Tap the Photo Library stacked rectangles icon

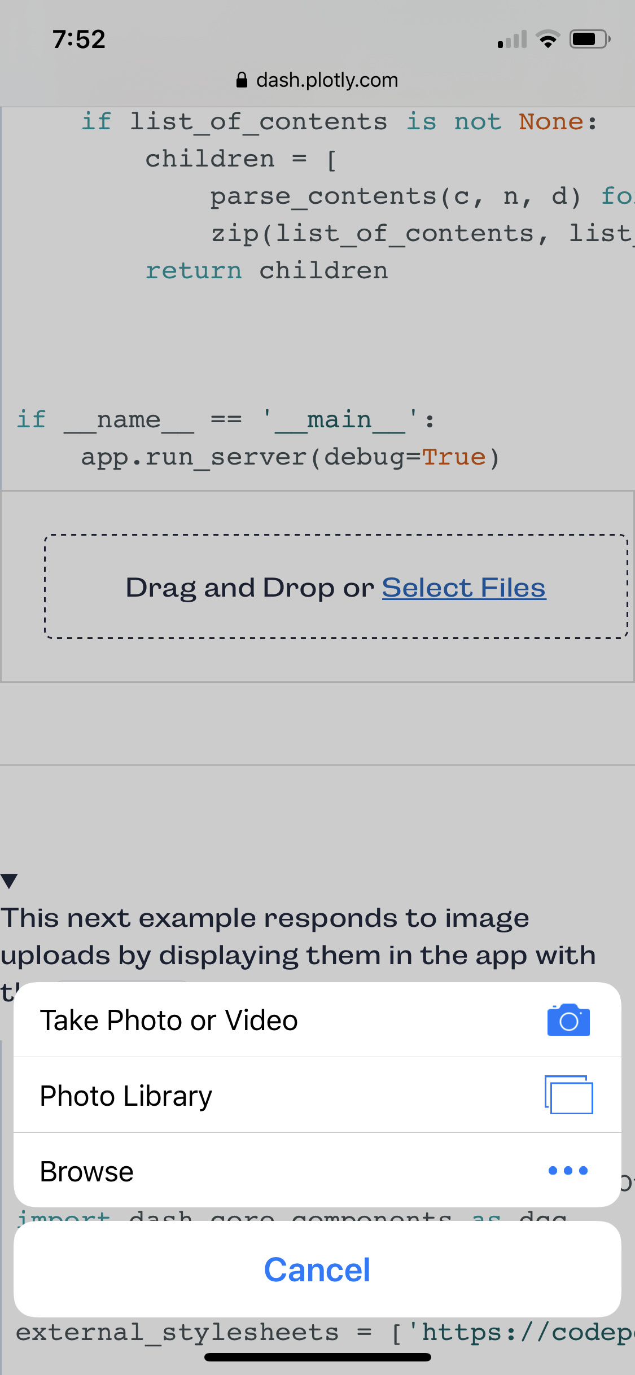tap(568, 1094)
